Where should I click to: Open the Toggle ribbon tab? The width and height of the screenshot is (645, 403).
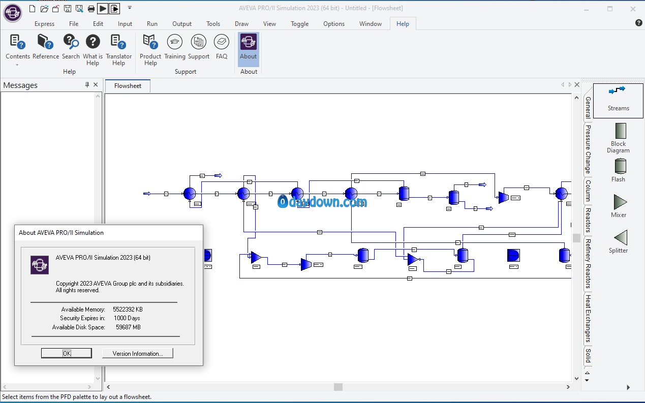[x=300, y=24]
